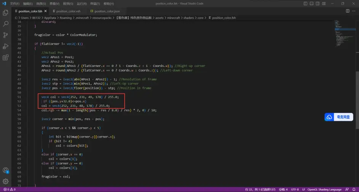Open the Extensions view
The image size is (359, 192).
coord(5,58)
